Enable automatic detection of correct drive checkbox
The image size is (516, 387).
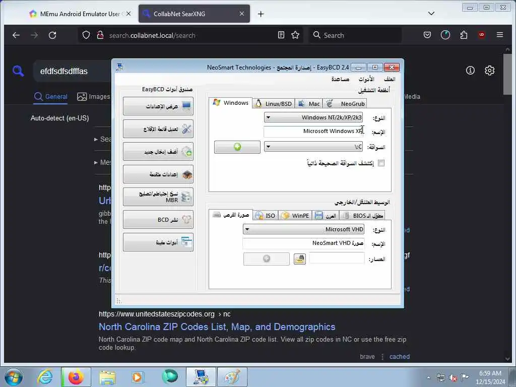tap(381, 163)
